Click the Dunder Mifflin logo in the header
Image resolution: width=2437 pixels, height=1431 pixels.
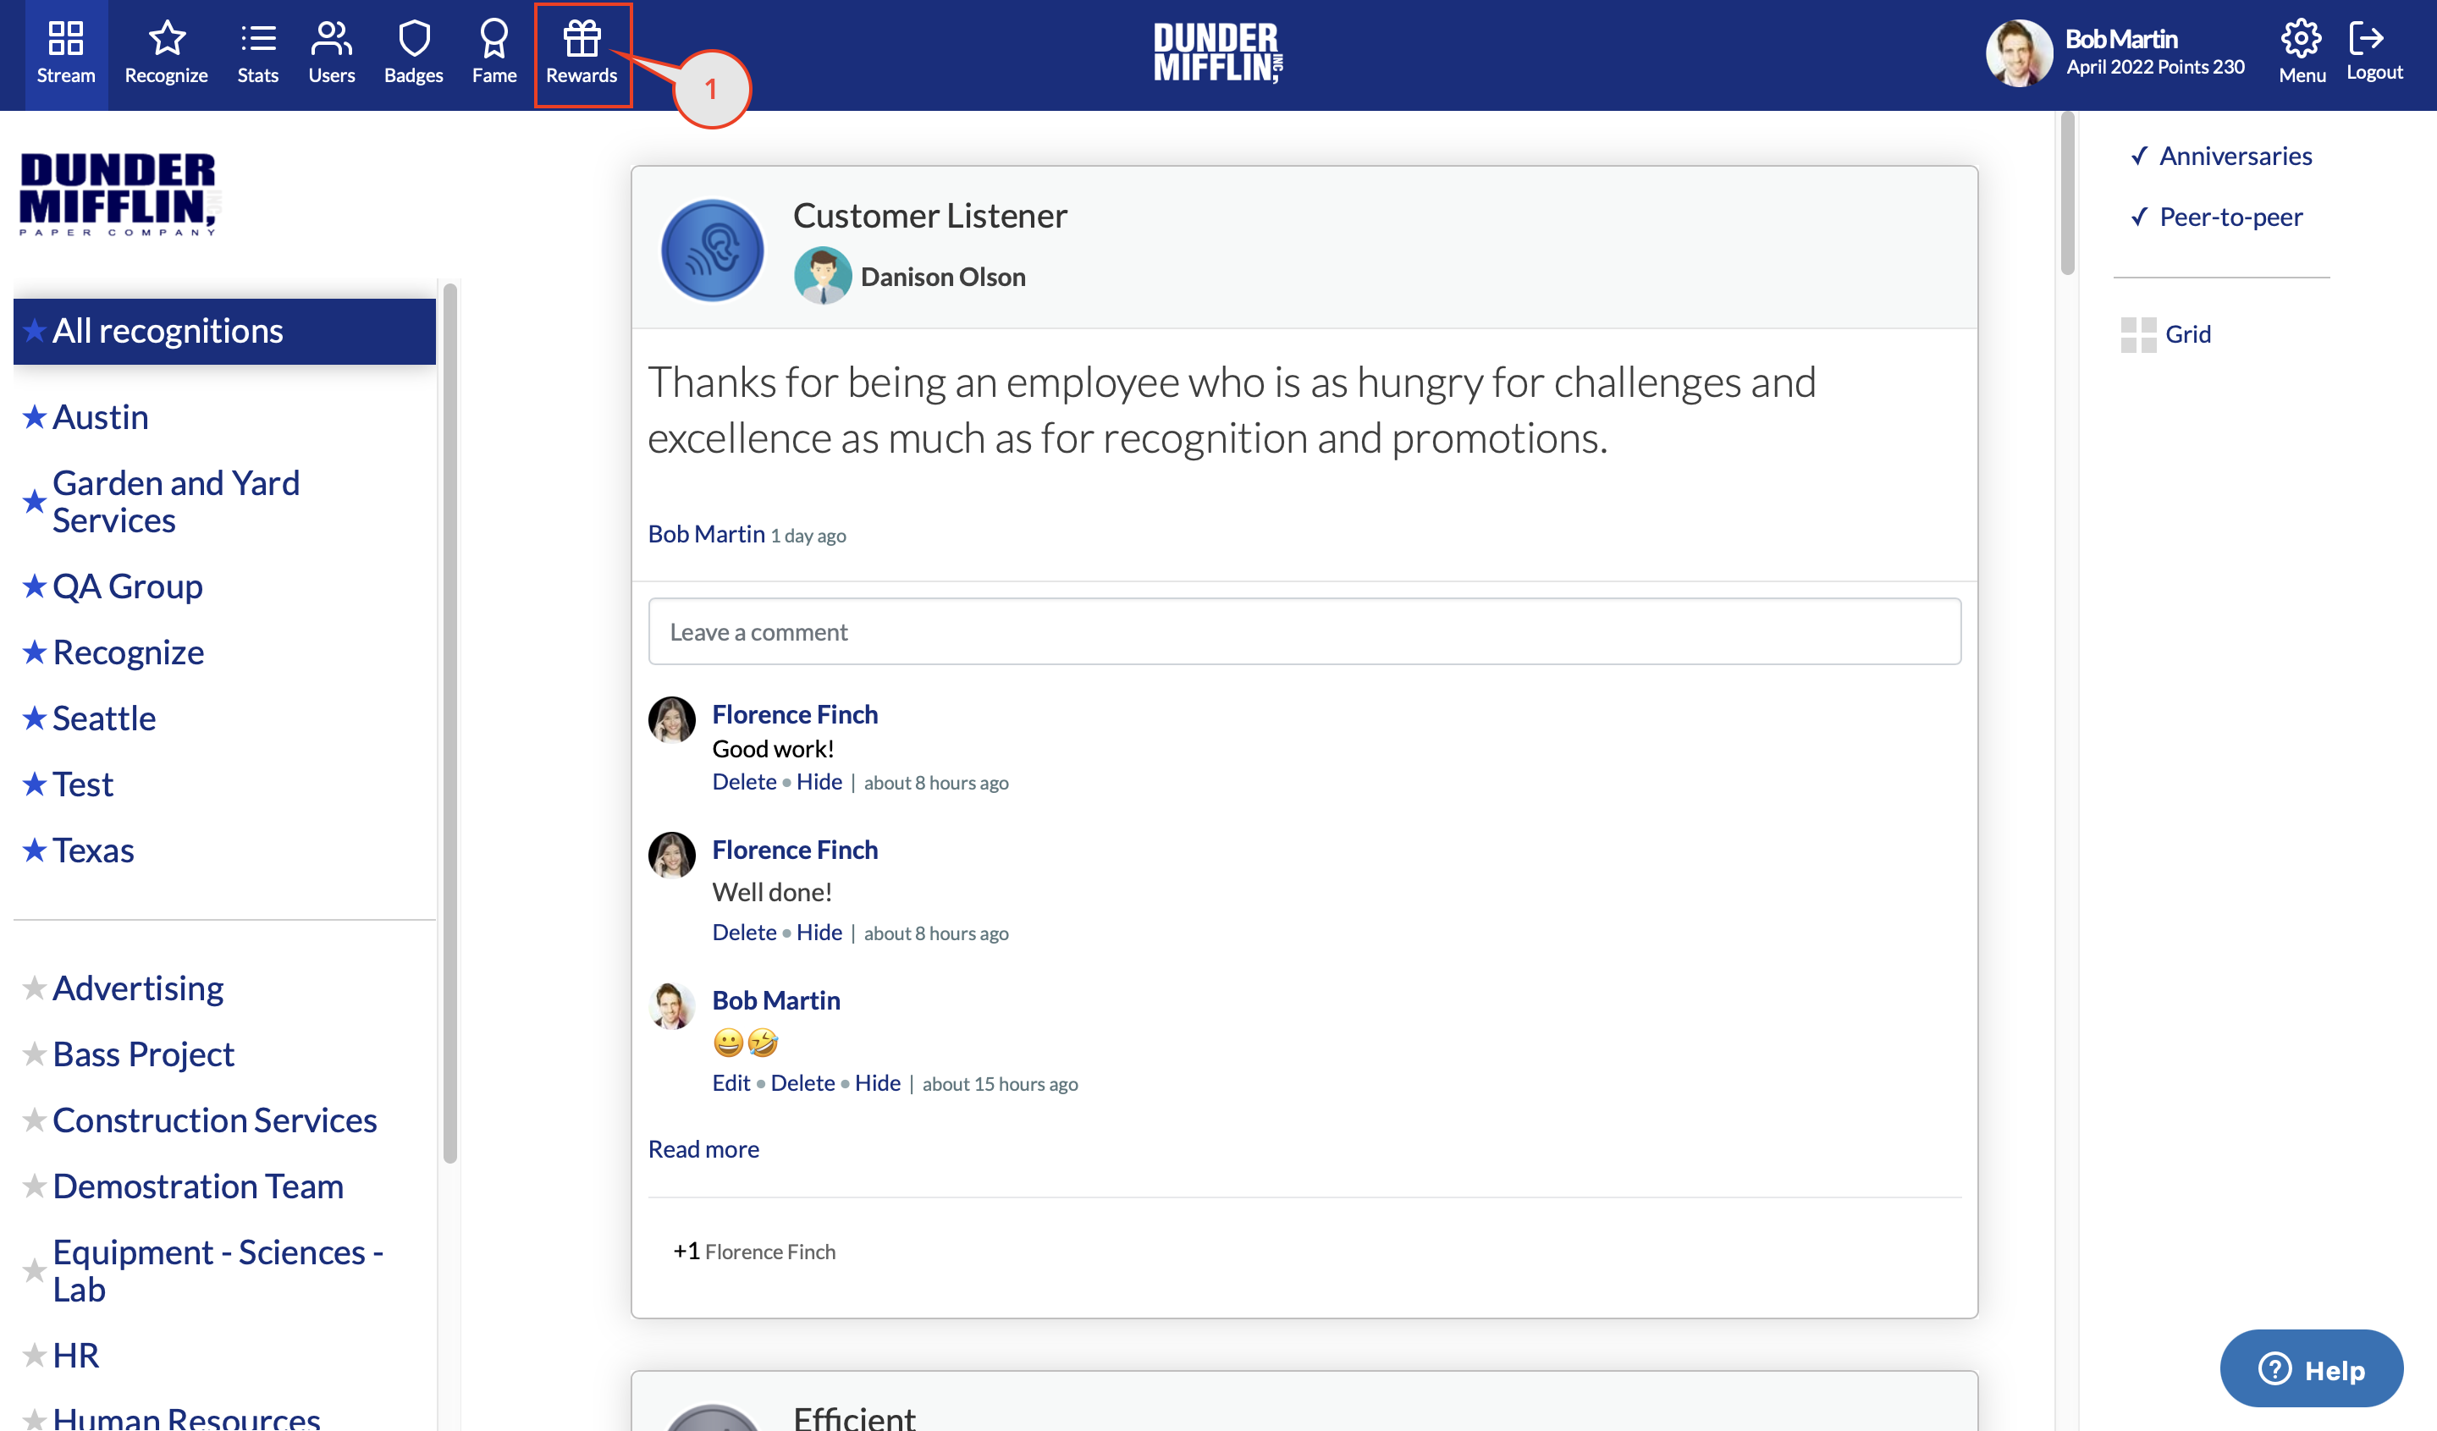[1219, 53]
